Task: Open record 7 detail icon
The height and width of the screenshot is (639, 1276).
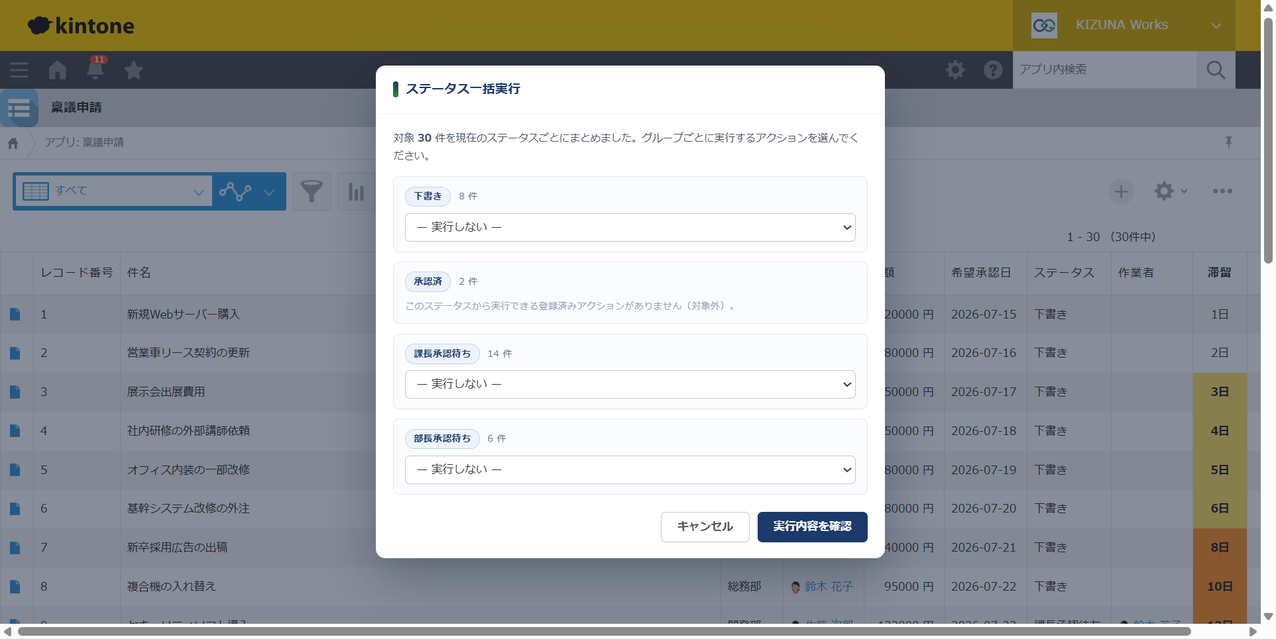Action: click(x=15, y=548)
